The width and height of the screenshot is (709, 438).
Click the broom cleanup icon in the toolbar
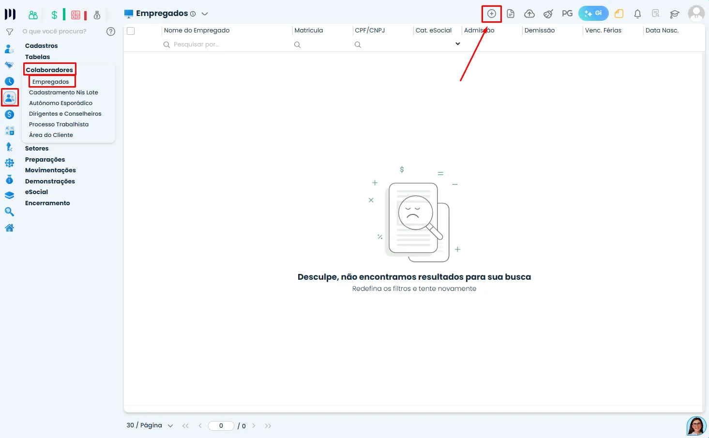coord(548,14)
